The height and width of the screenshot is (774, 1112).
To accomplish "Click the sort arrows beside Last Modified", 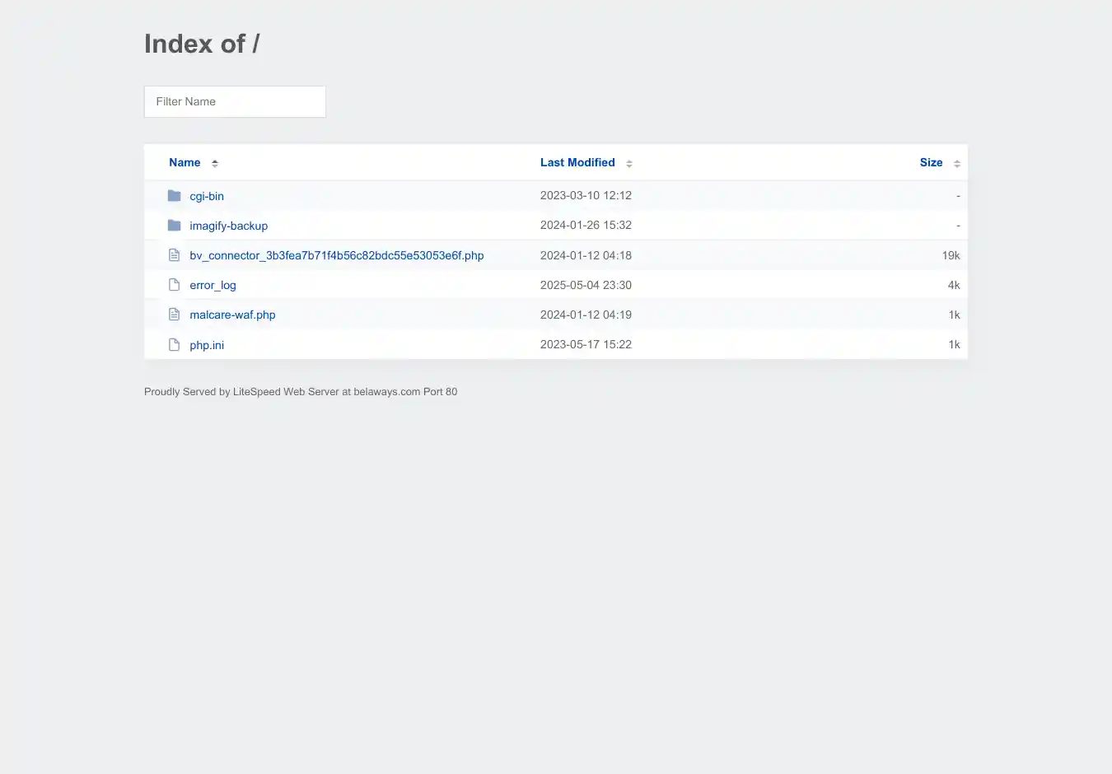I will [629, 163].
